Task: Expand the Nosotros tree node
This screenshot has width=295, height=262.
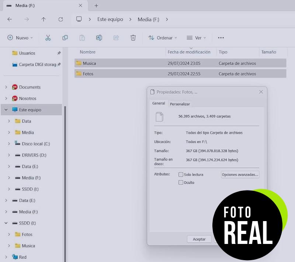Action: point(6,98)
